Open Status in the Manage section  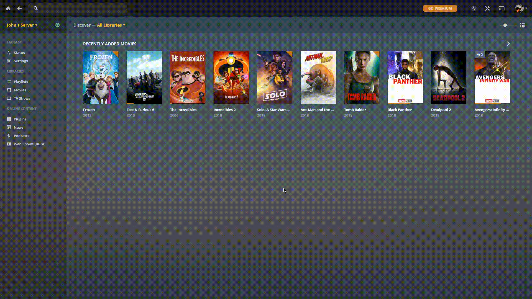[x=19, y=53]
